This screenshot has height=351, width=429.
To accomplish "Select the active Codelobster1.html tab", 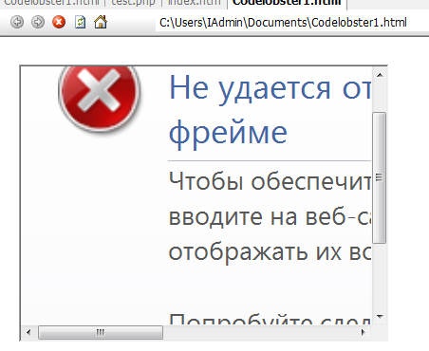I will point(287,3).
